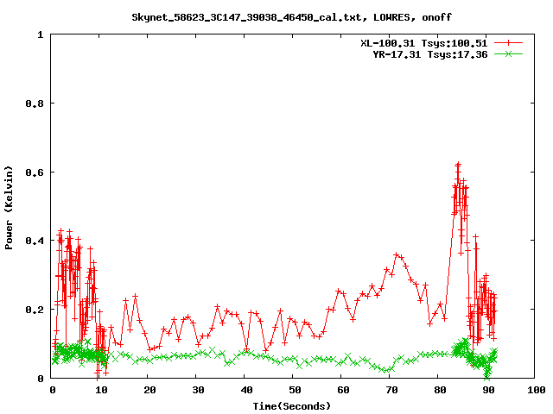Click the y-axis tick value 0.8
This screenshot has height=414, width=553.
35,103
